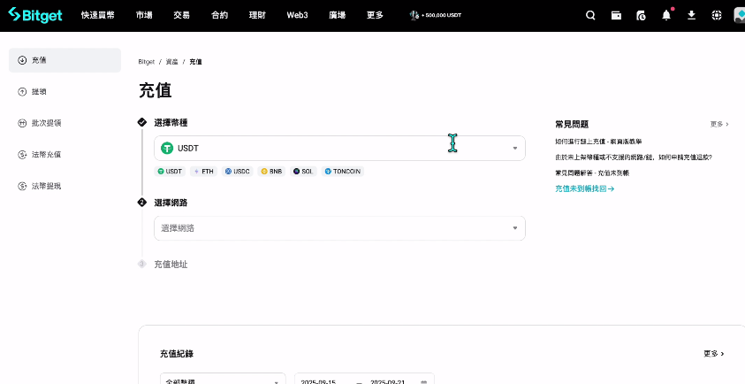Select the ETH quick coin chip
745x384 pixels.
pos(204,171)
